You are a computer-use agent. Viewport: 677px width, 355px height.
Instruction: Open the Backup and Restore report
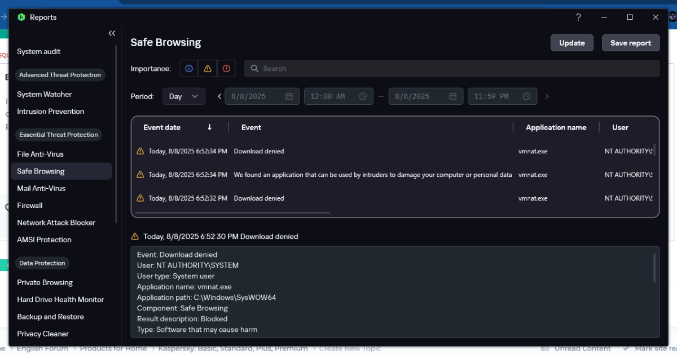51,317
